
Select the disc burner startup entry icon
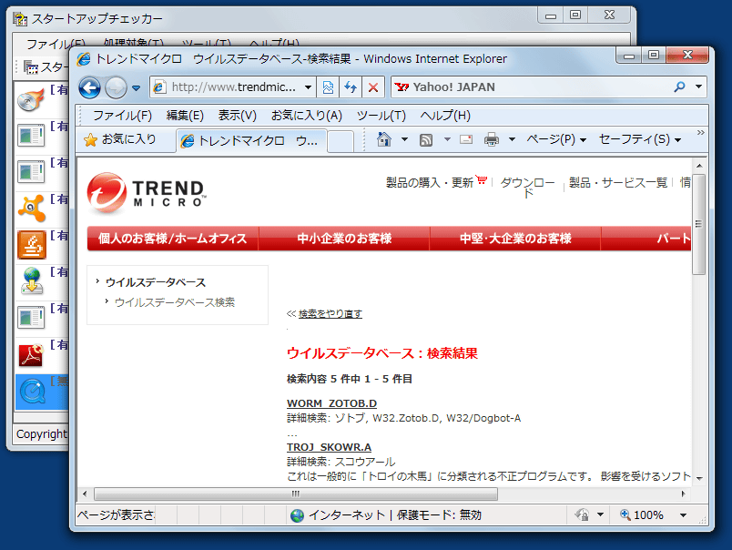(31, 99)
